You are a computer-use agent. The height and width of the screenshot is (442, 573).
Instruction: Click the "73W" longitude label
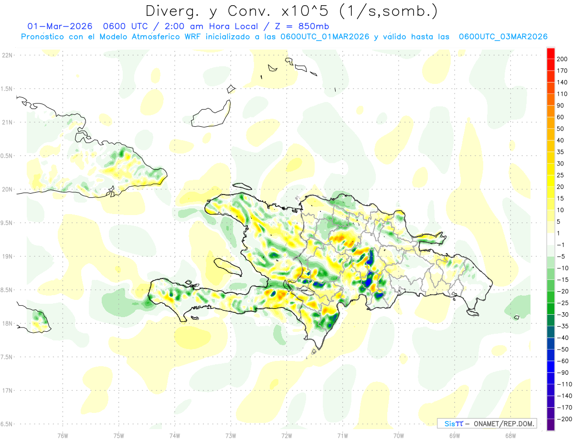point(231,435)
